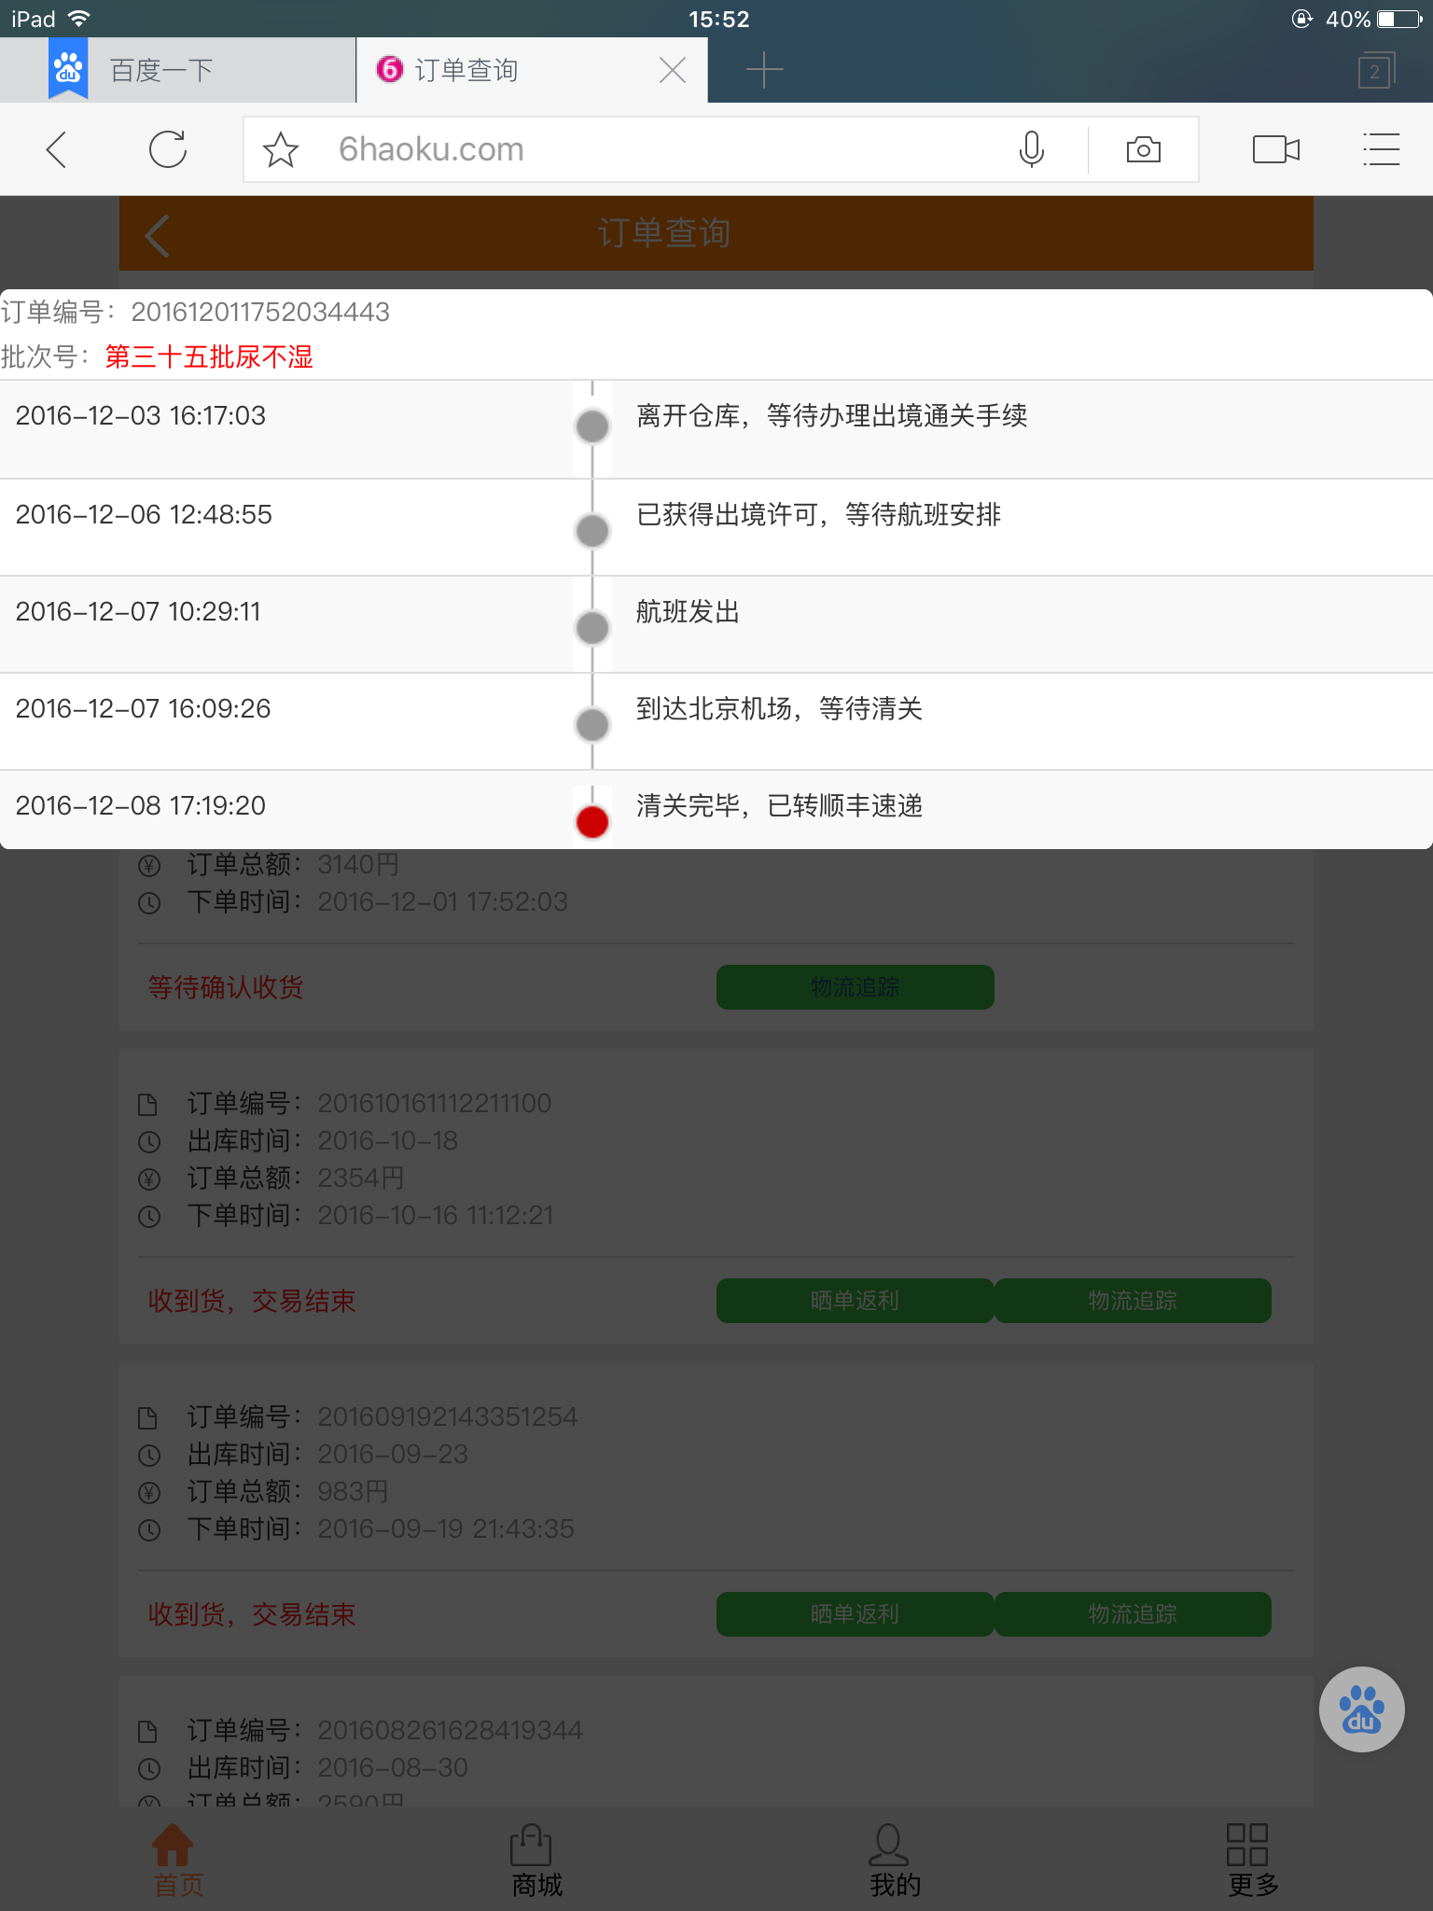The image size is (1433, 1911).
Task: Click 订单总额 2354円 text
Action: click(x=296, y=1178)
